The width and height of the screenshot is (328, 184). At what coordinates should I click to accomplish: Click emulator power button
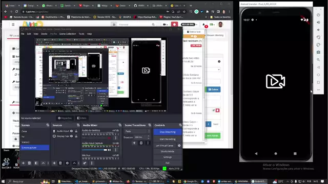tap(318, 15)
